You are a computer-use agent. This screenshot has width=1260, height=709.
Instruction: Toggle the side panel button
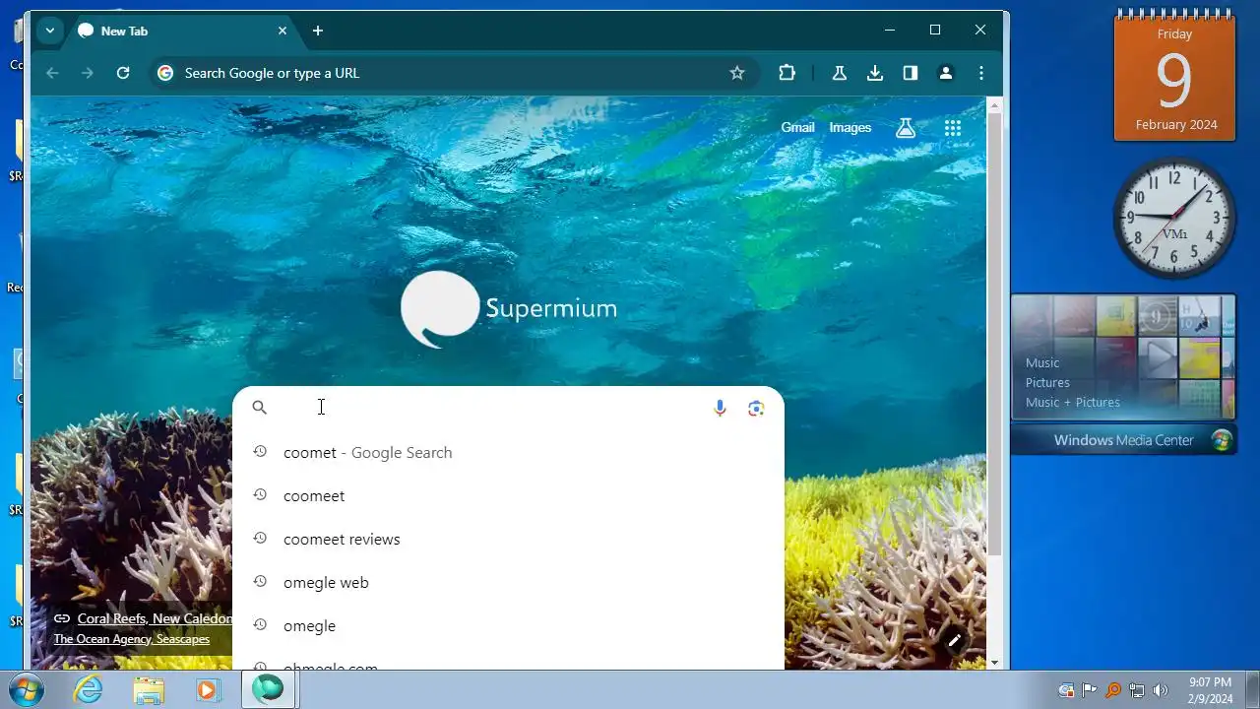point(911,73)
